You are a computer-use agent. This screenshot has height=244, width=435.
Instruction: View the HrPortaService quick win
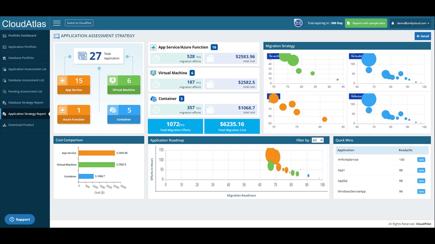point(421,160)
